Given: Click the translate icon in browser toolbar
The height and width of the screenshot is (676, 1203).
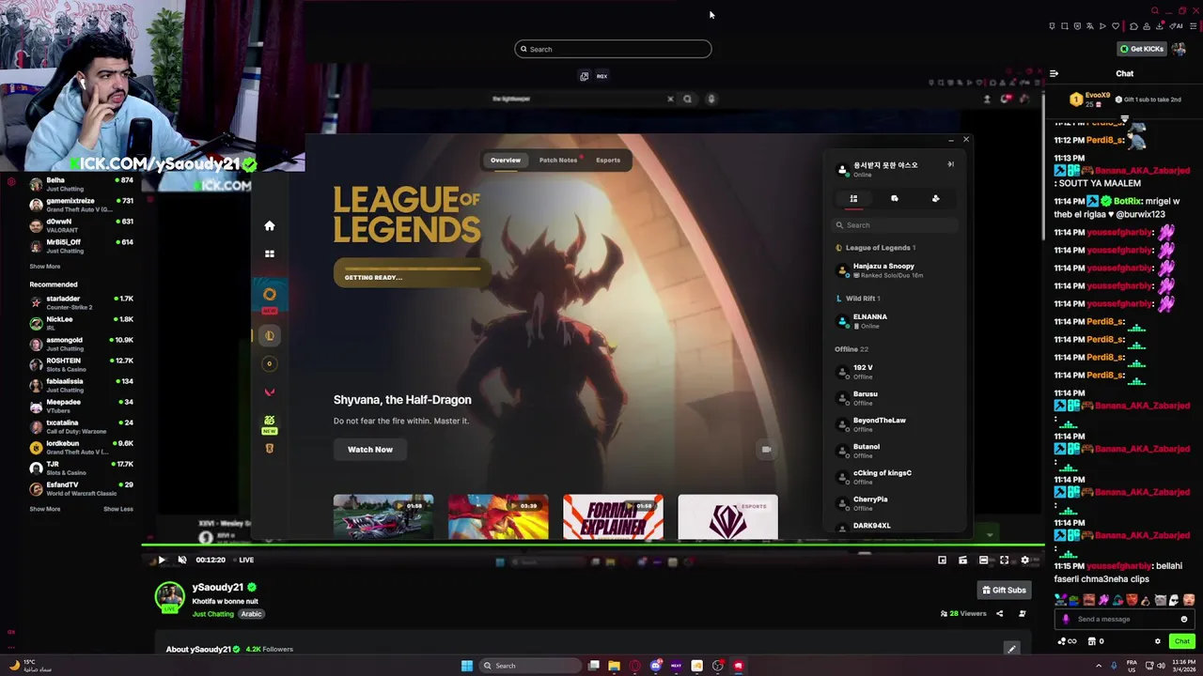Looking at the screenshot, I should pyautogui.click(x=1090, y=26).
